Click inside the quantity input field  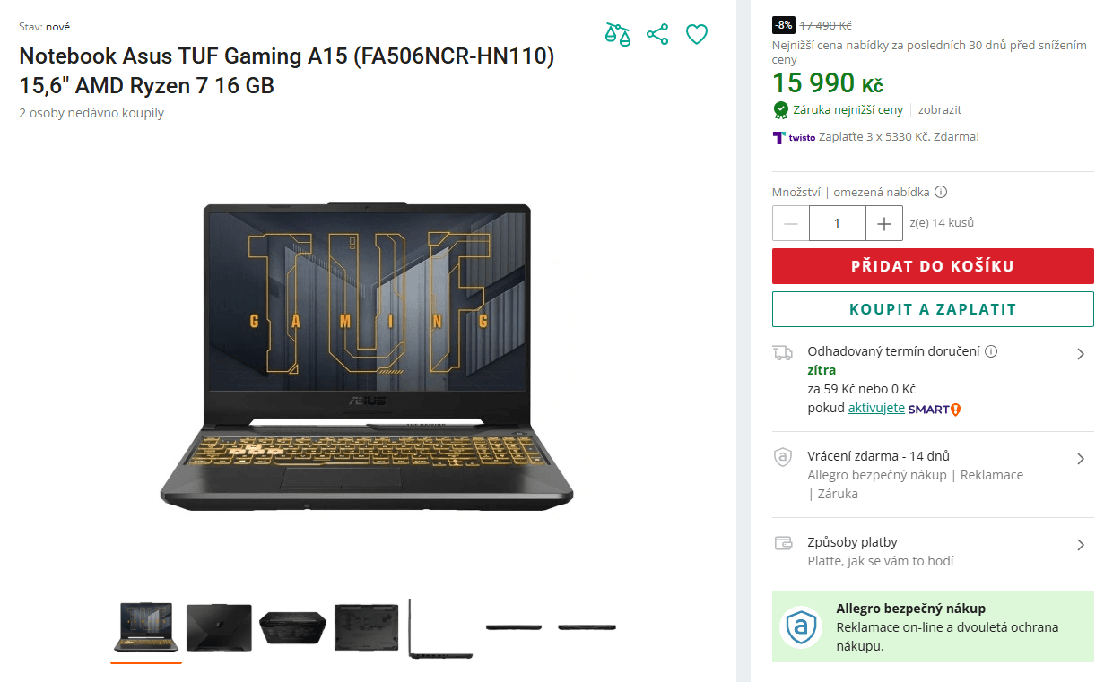pyautogui.click(x=838, y=223)
